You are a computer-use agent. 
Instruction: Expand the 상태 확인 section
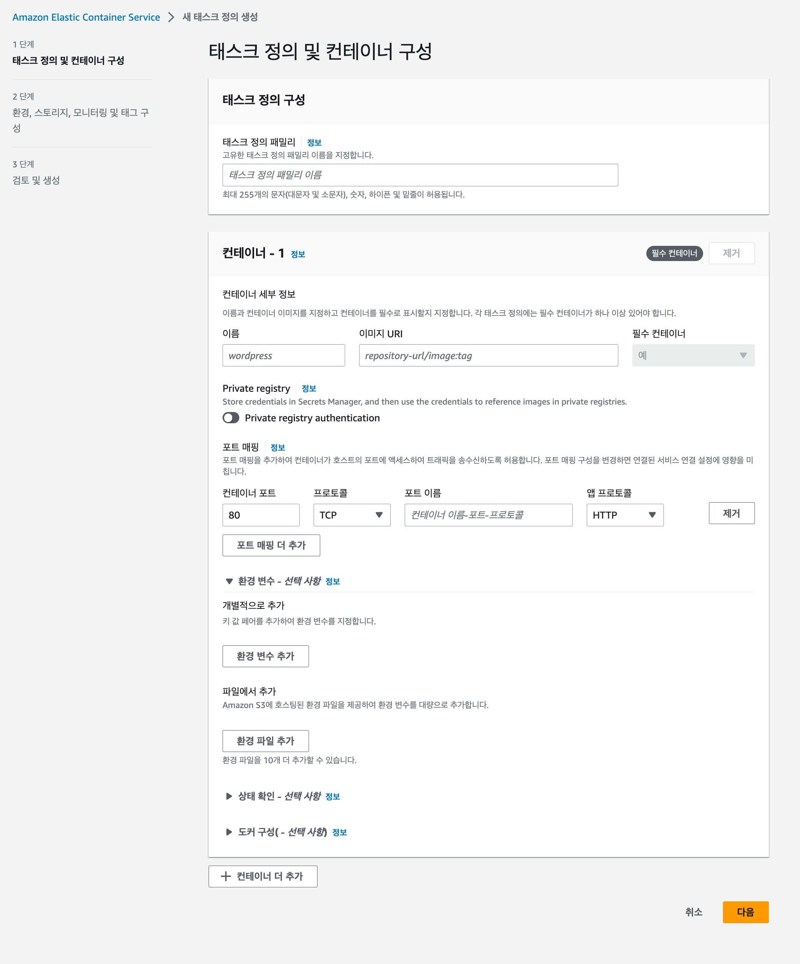[229, 796]
